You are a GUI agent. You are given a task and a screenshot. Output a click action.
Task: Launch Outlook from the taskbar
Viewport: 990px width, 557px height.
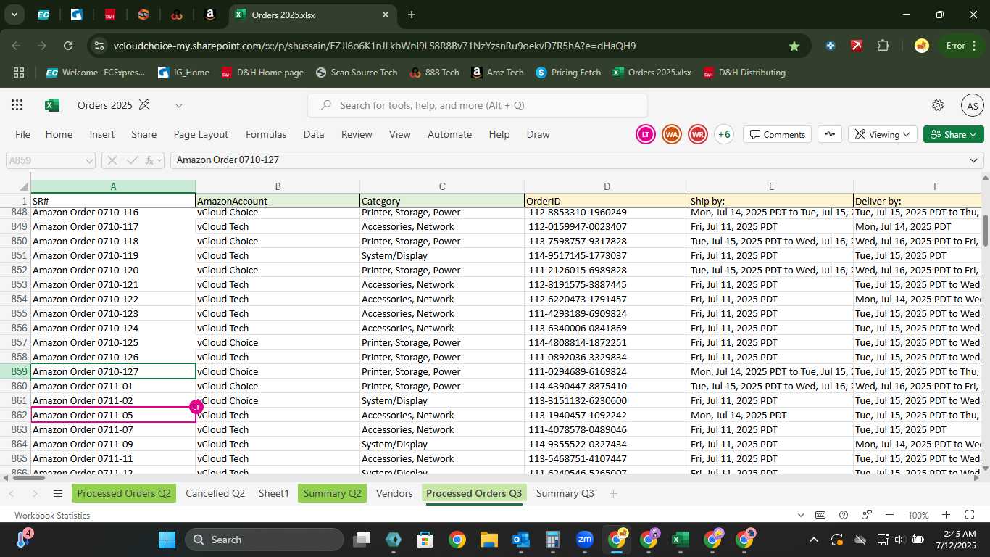[521, 540]
